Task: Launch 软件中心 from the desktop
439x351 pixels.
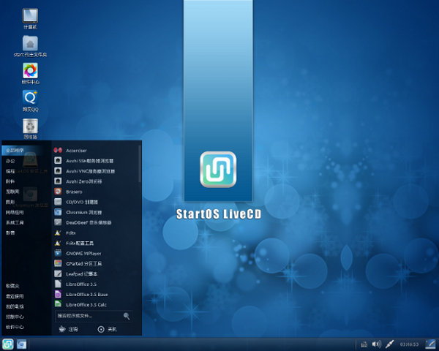Action: [30, 71]
